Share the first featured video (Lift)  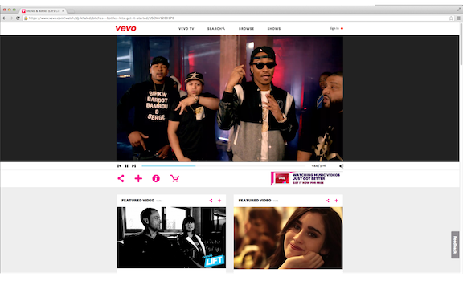click(x=211, y=201)
